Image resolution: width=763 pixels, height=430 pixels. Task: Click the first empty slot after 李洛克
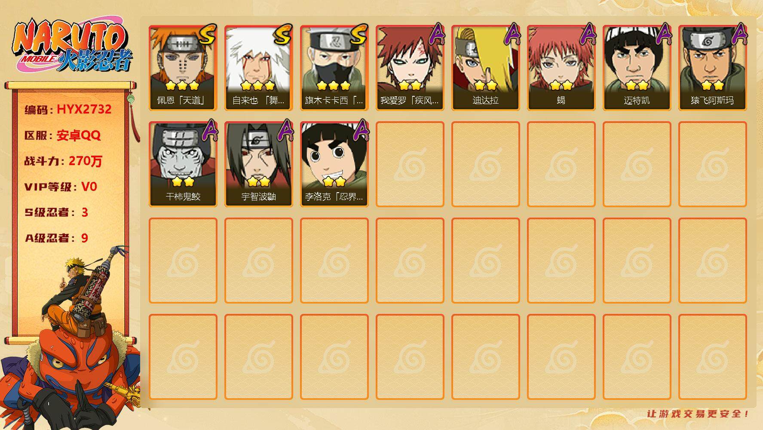coord(410,164)
